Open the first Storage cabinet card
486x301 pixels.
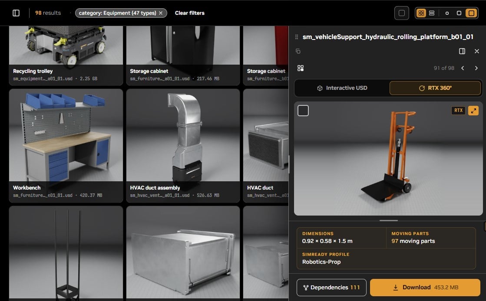[x=183, y=56]
